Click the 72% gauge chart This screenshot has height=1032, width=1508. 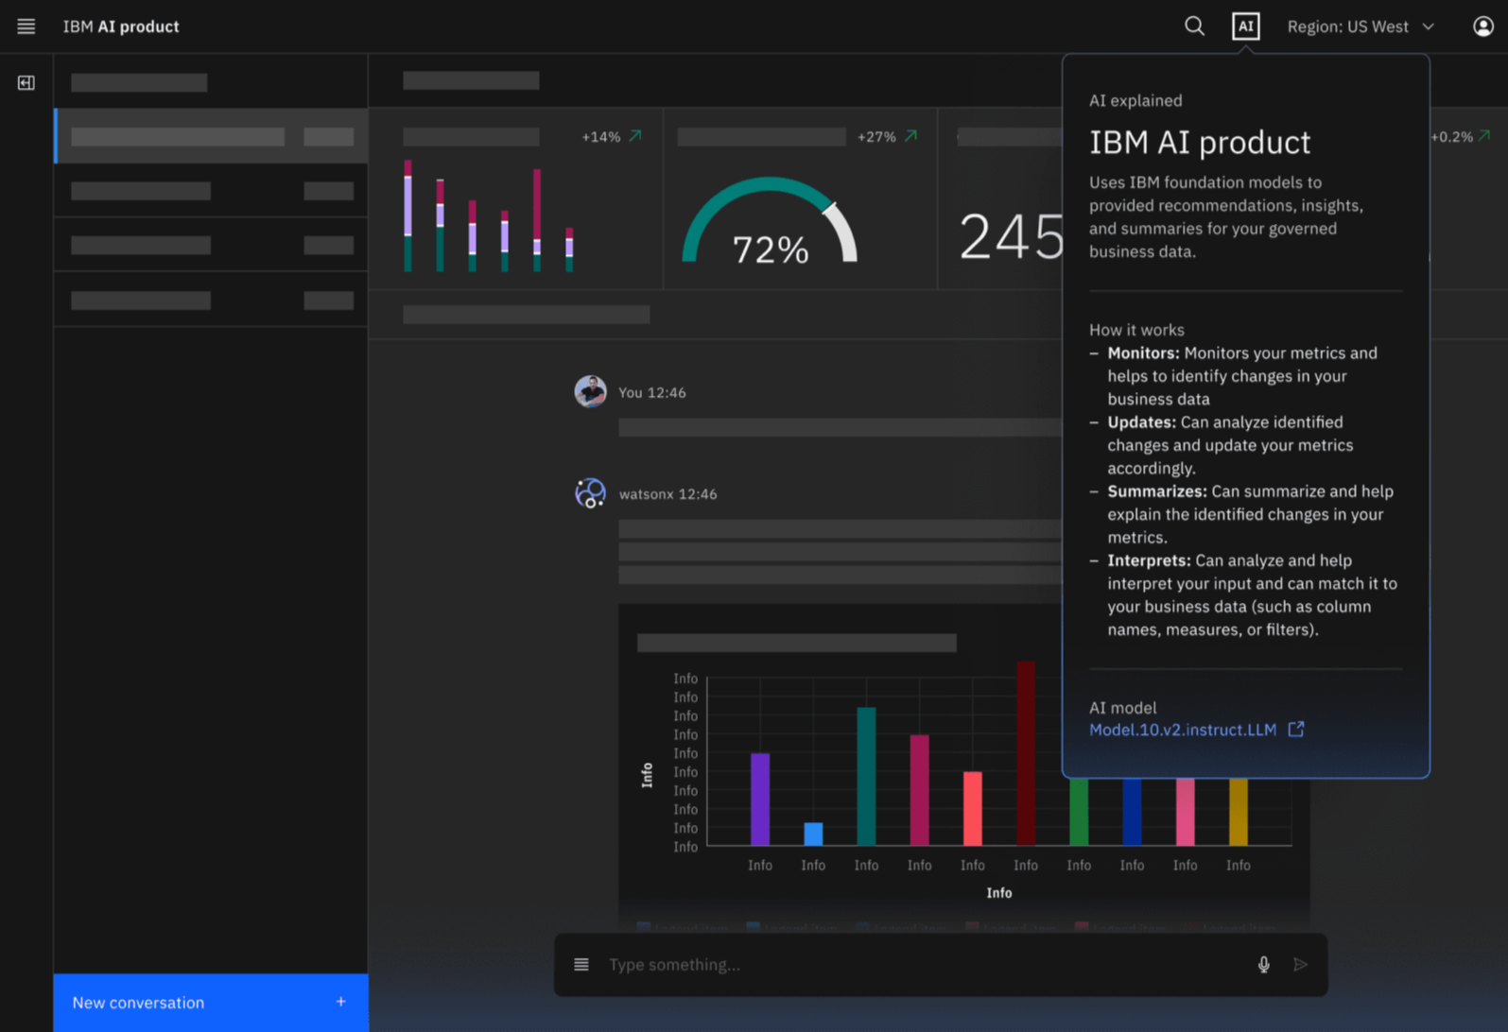[770, 221]
